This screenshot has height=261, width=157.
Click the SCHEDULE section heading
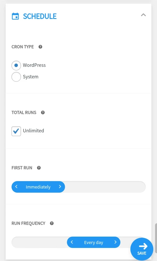pyautogui.click(x=40, y=16)
